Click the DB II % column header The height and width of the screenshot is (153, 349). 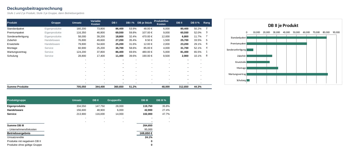pyautogui.click(x=195, y=23)
